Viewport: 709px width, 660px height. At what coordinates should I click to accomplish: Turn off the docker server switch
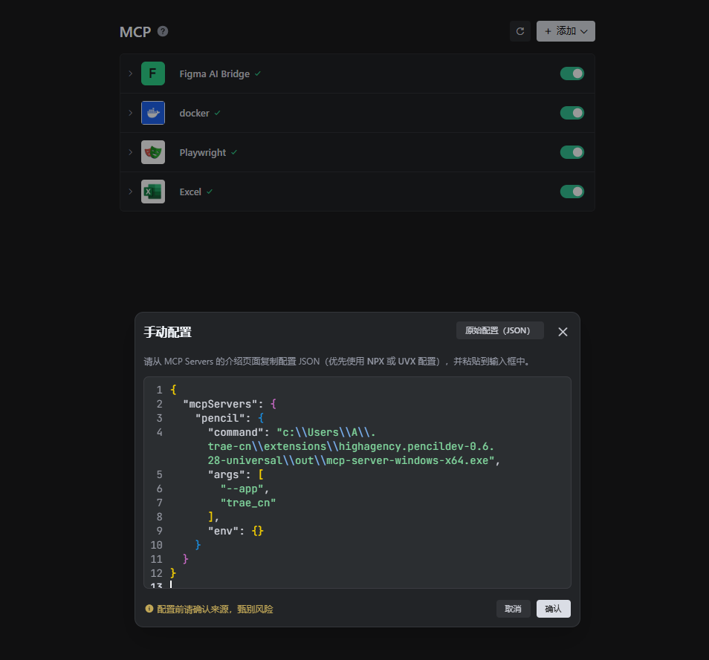point(572,113)
